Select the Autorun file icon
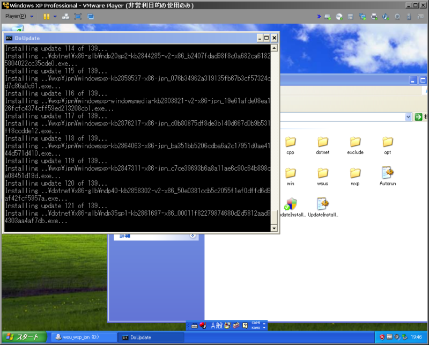429x345 pixels. (x=387, y=177)
